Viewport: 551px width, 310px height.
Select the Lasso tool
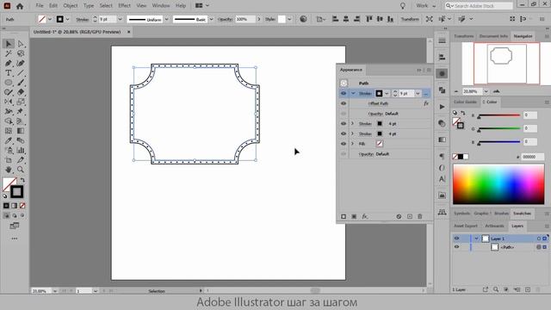click(x=21, y=53)
